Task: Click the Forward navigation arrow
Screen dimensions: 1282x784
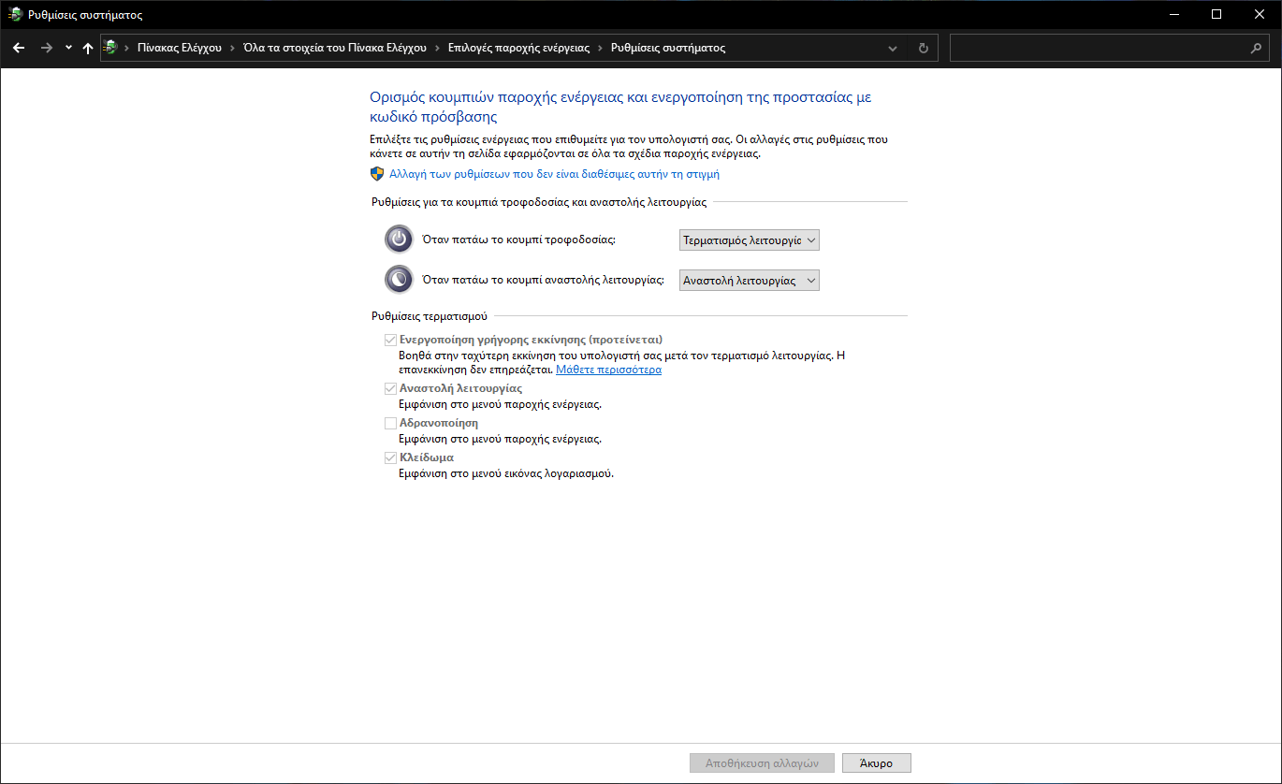Action: click(46, 48)
